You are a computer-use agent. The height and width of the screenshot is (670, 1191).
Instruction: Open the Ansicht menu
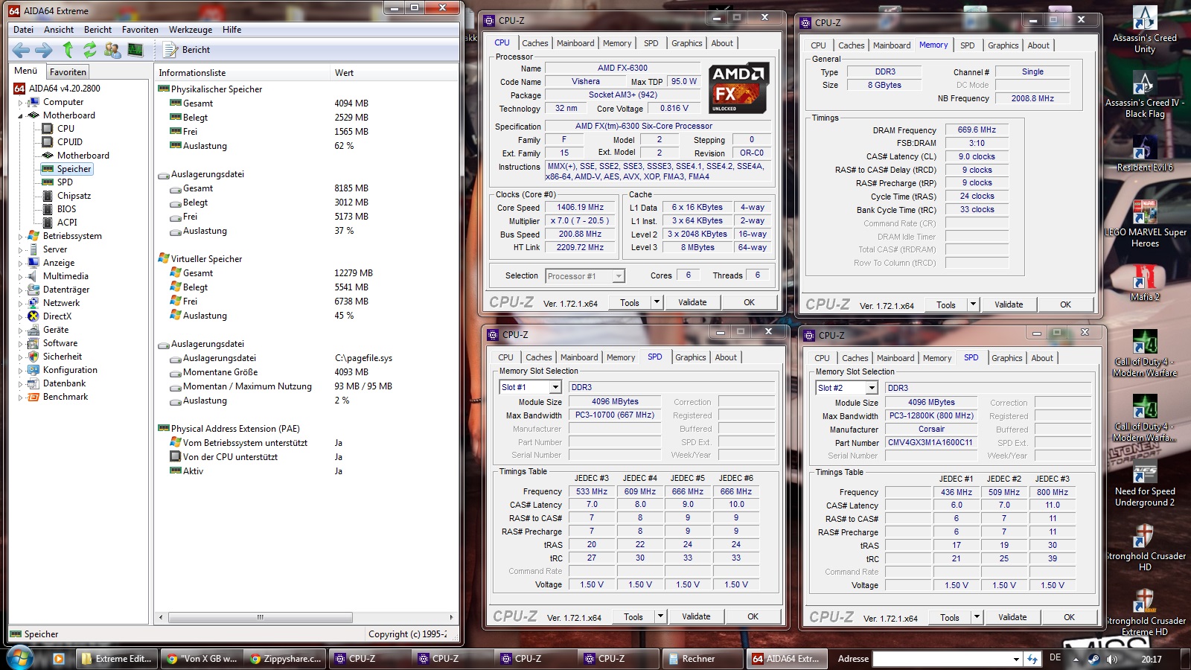59,30
